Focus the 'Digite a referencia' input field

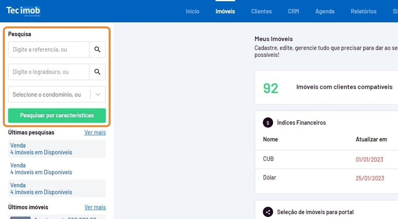49,50
